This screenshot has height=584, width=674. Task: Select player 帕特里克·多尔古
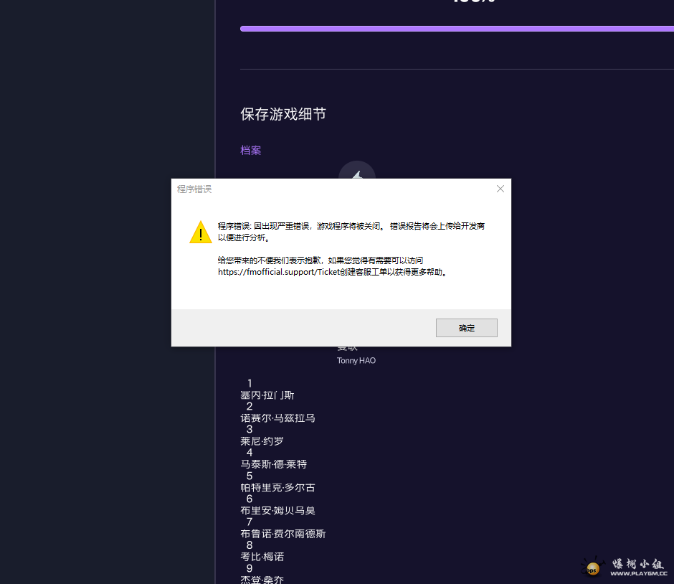[x=277, y=488]
